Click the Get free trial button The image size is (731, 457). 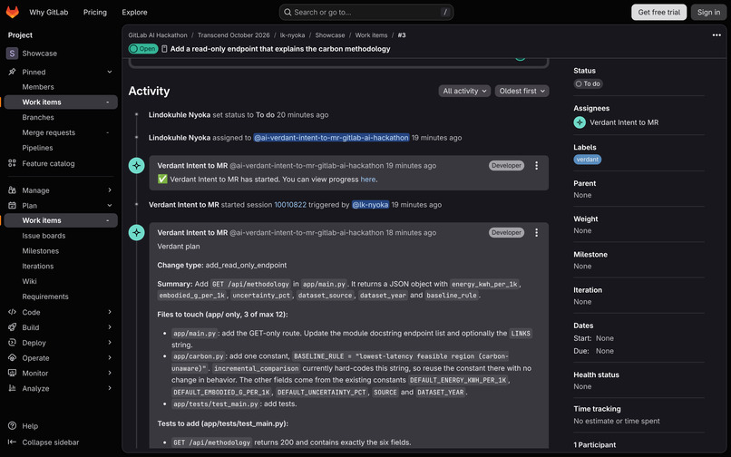(658, 12)
